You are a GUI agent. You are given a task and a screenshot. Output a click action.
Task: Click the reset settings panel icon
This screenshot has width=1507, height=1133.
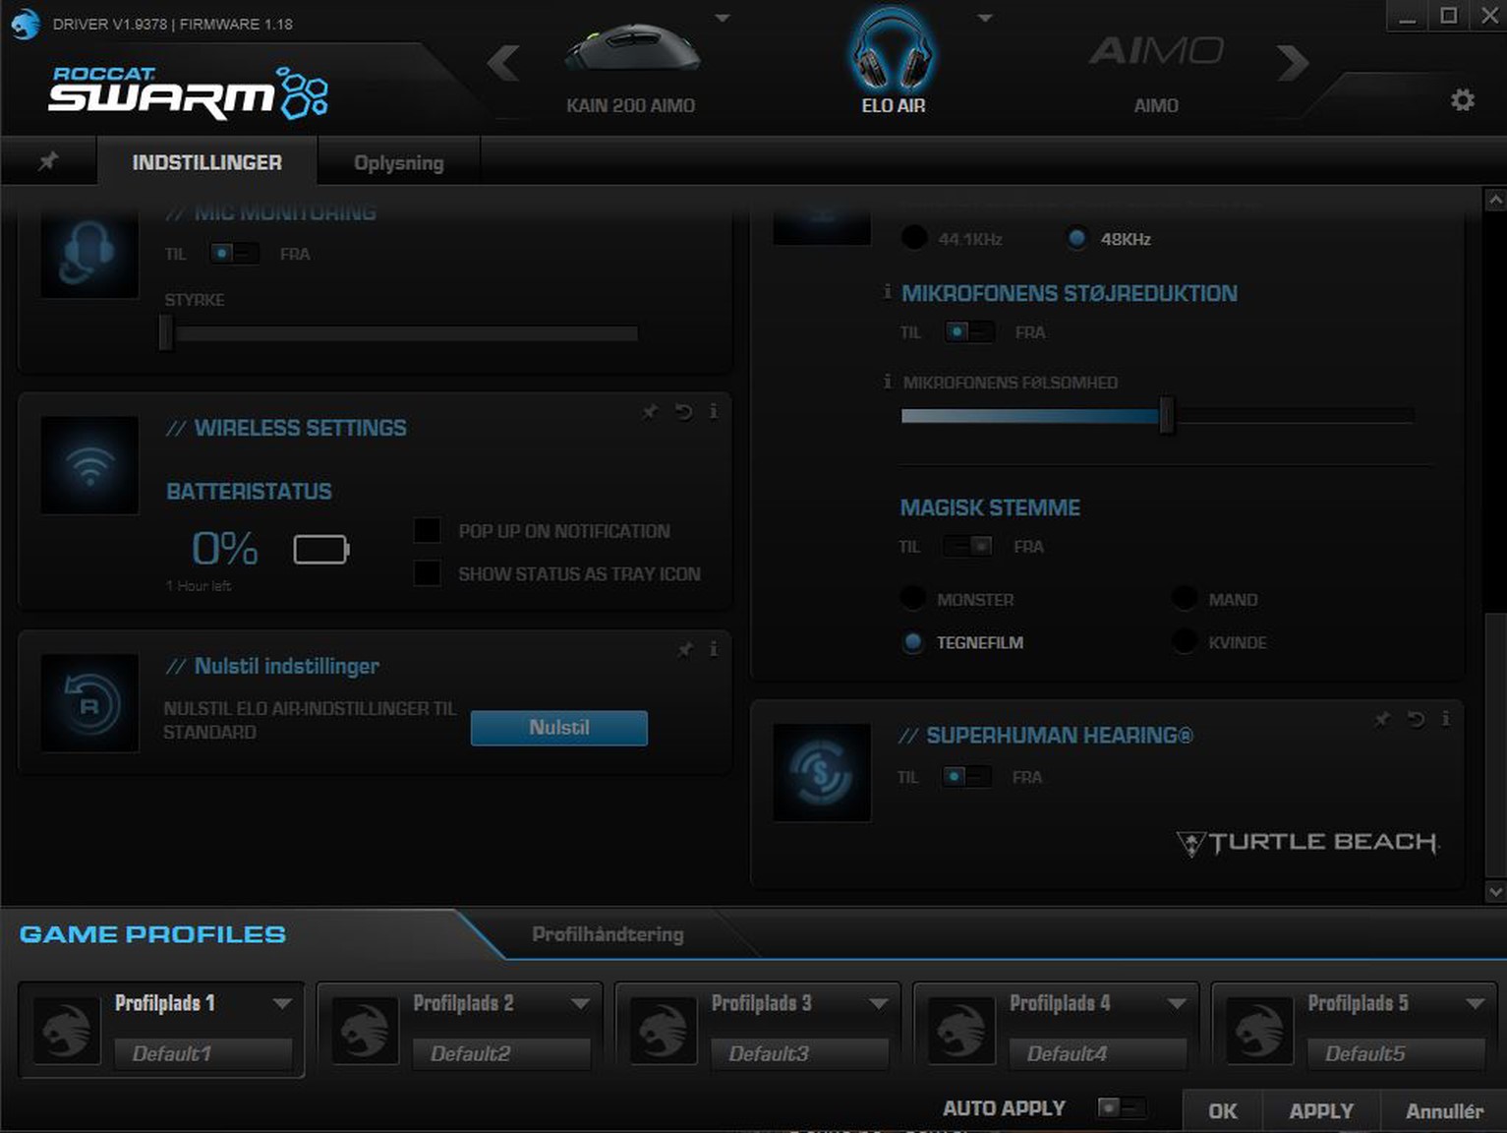pos(89,703)
